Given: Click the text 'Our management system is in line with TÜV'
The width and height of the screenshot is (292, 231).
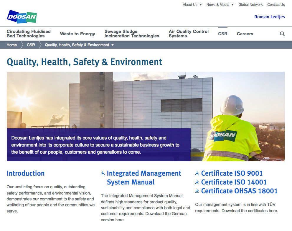Looking at the screenshot, I should (x=235, y=205).
